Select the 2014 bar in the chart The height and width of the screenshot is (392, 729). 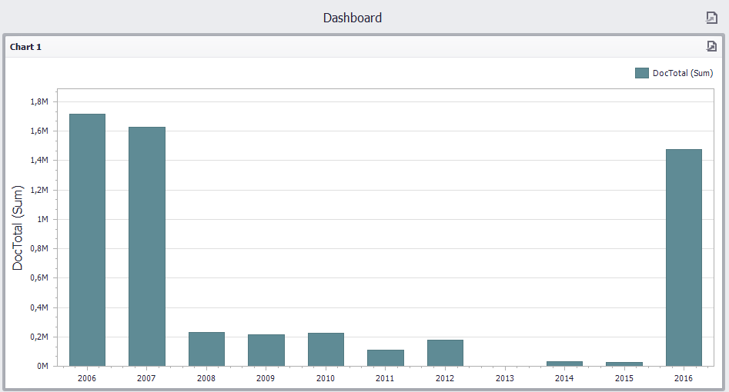(x=564, y=364)
